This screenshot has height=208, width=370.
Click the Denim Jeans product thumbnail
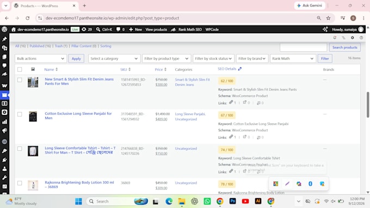[x=33, y=82]
